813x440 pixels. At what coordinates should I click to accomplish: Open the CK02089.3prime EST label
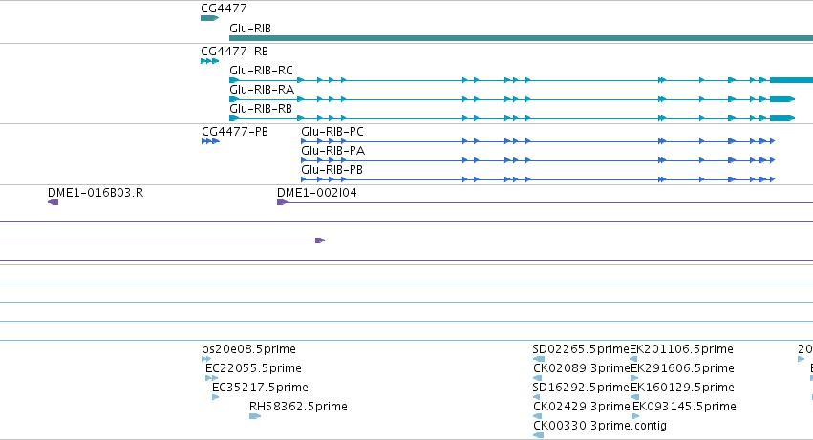coord(582,368)
